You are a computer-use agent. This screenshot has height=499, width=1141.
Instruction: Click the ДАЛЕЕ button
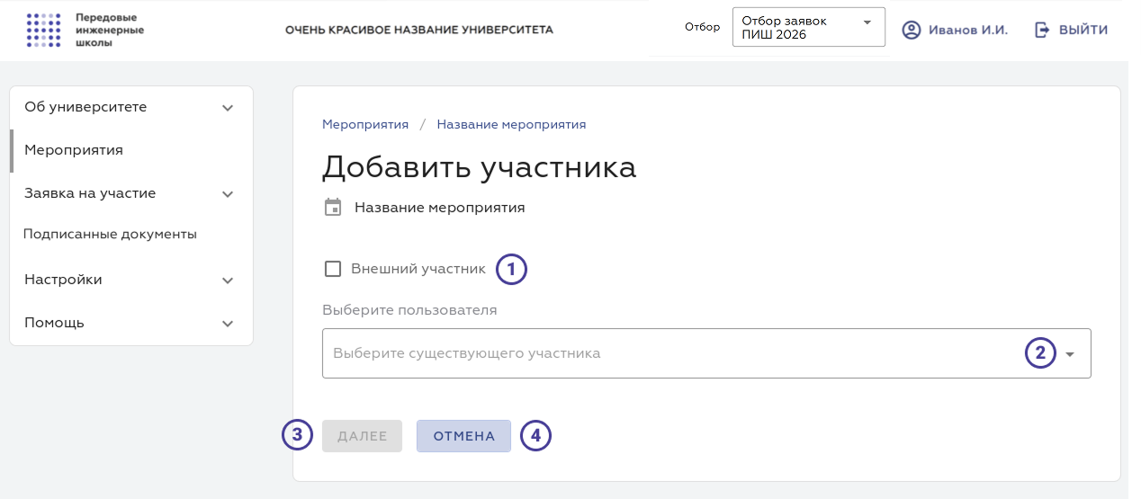[x=362, y=436]
